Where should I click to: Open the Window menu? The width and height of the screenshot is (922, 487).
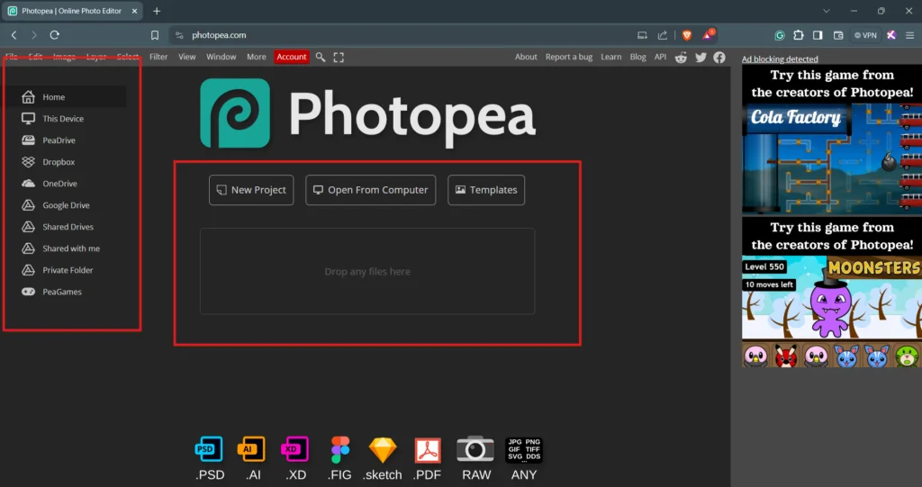[221, 57]
